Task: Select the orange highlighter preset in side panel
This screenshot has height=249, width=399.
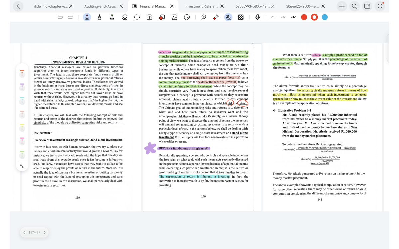Action: 22,73
